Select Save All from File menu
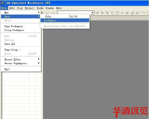Image resolution: width=149 pixels, height=119 pixels. pyautogui.click(x=21, y=44)
